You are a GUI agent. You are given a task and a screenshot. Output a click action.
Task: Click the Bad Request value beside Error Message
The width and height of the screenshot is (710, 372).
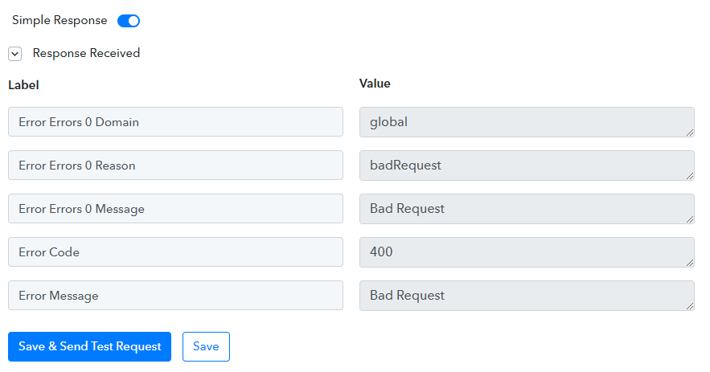527,296
